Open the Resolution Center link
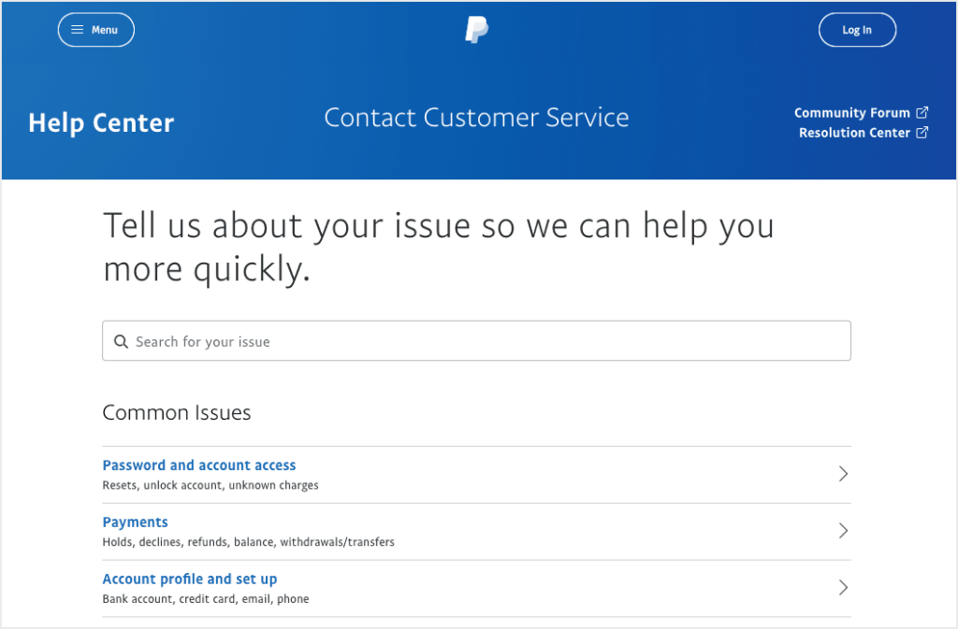The width and height of the screenshot is (958, 629). tap(854, 132)
